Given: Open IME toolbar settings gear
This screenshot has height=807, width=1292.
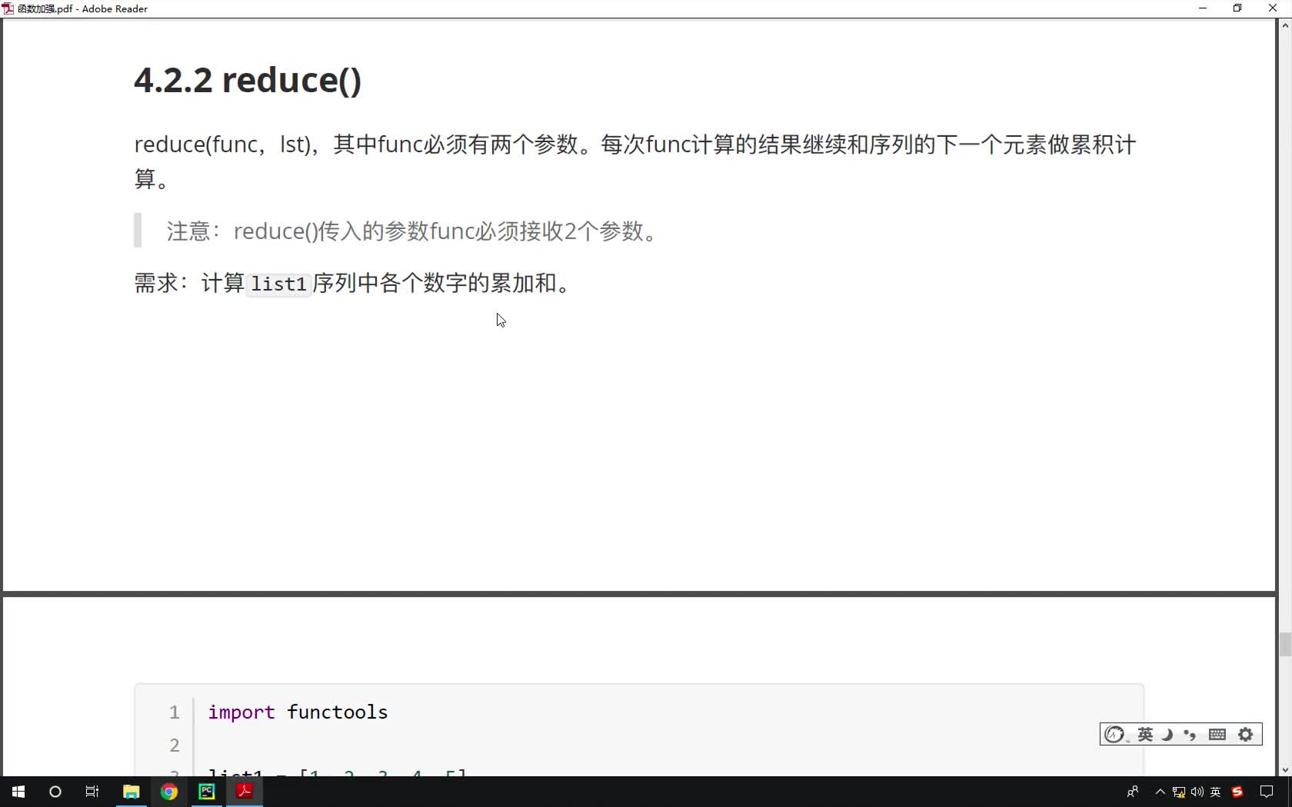Looking at the screenshot, I should pos(1246,735).
